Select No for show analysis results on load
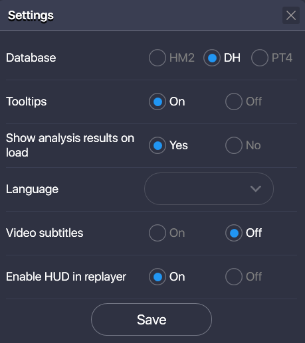 point(234,145)
